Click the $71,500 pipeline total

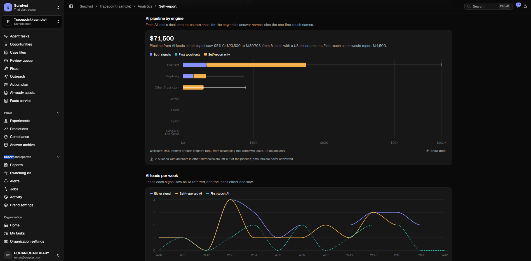tap(162, 39)
